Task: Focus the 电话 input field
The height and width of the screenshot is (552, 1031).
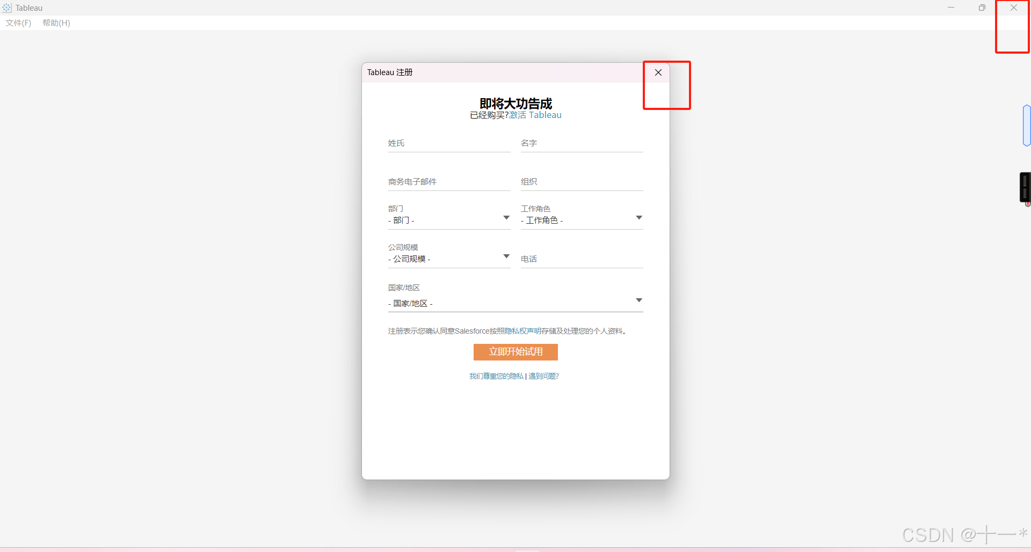Action: [x=582, y=259]
